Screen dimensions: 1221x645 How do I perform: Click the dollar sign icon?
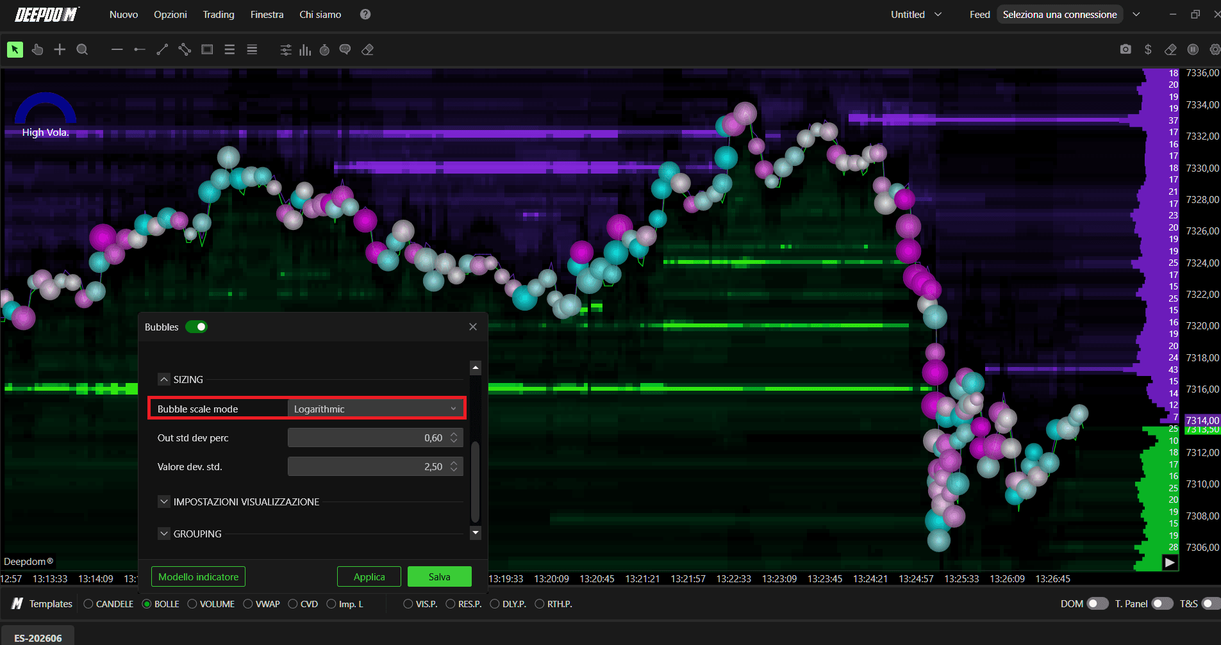tap(1148, 49)
